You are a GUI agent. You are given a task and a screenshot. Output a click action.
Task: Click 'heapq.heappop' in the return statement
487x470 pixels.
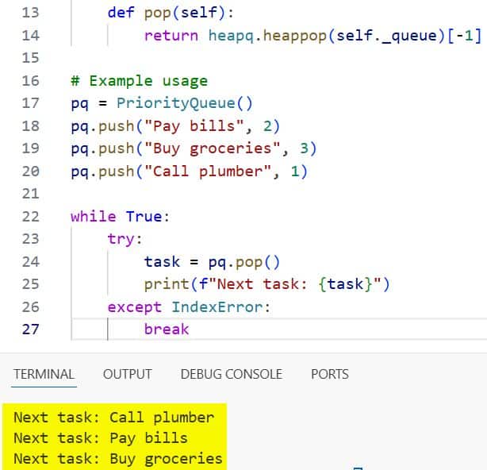point(267,36)
